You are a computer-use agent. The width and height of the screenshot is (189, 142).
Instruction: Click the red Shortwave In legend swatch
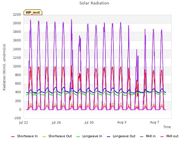13,137
